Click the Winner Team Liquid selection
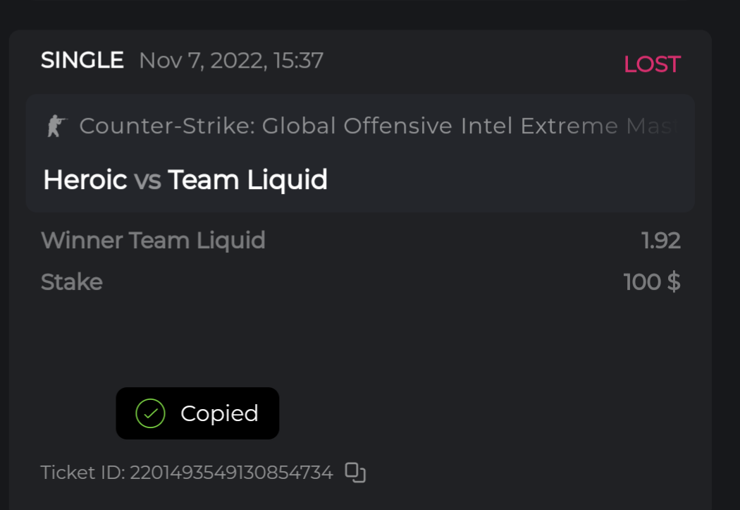The width and height of the screenshot is (740, 510). [x=153, y=241]
